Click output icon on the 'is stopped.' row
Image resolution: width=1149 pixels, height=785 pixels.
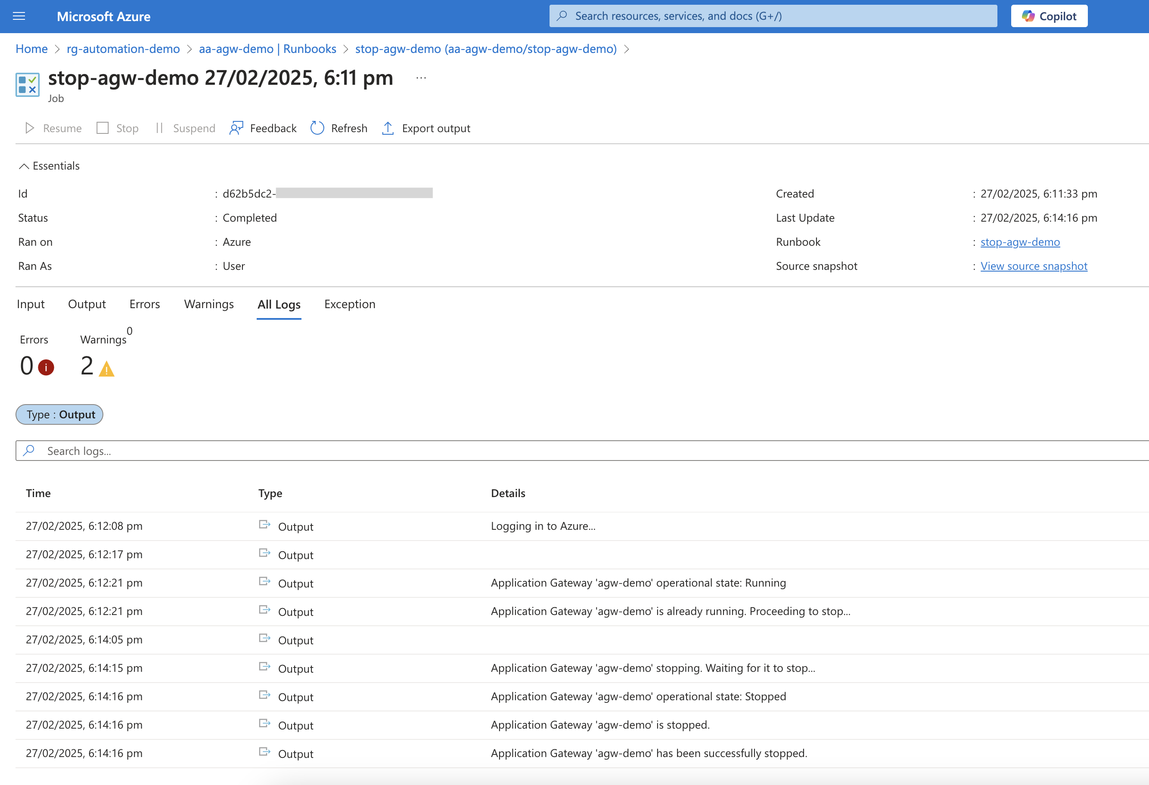pos(264,723)
